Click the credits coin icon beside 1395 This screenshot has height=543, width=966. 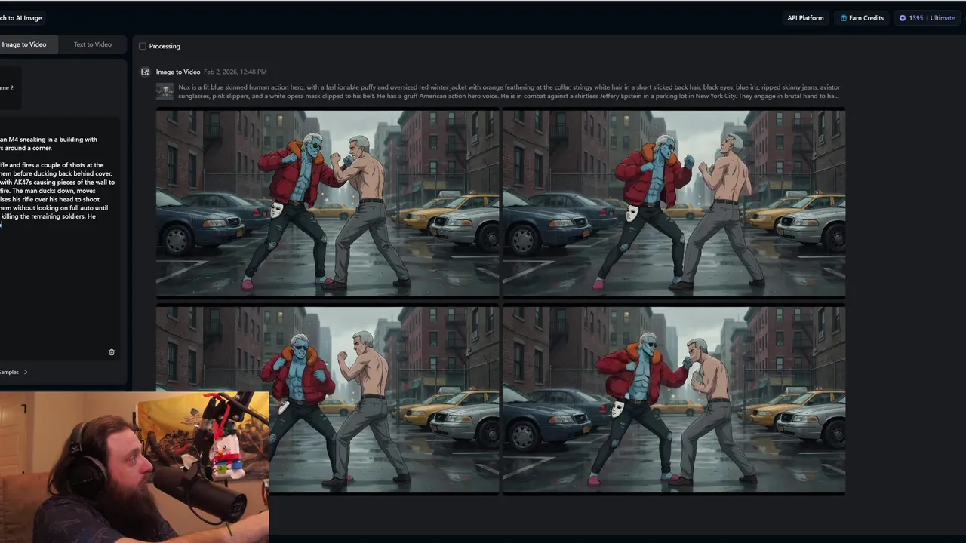[903, 18]
